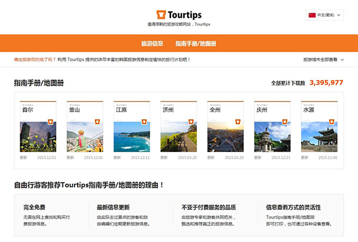Click the 信息查看方式的灵活性 heading
This screenshot has width=358, height=242.
point(294,207)
